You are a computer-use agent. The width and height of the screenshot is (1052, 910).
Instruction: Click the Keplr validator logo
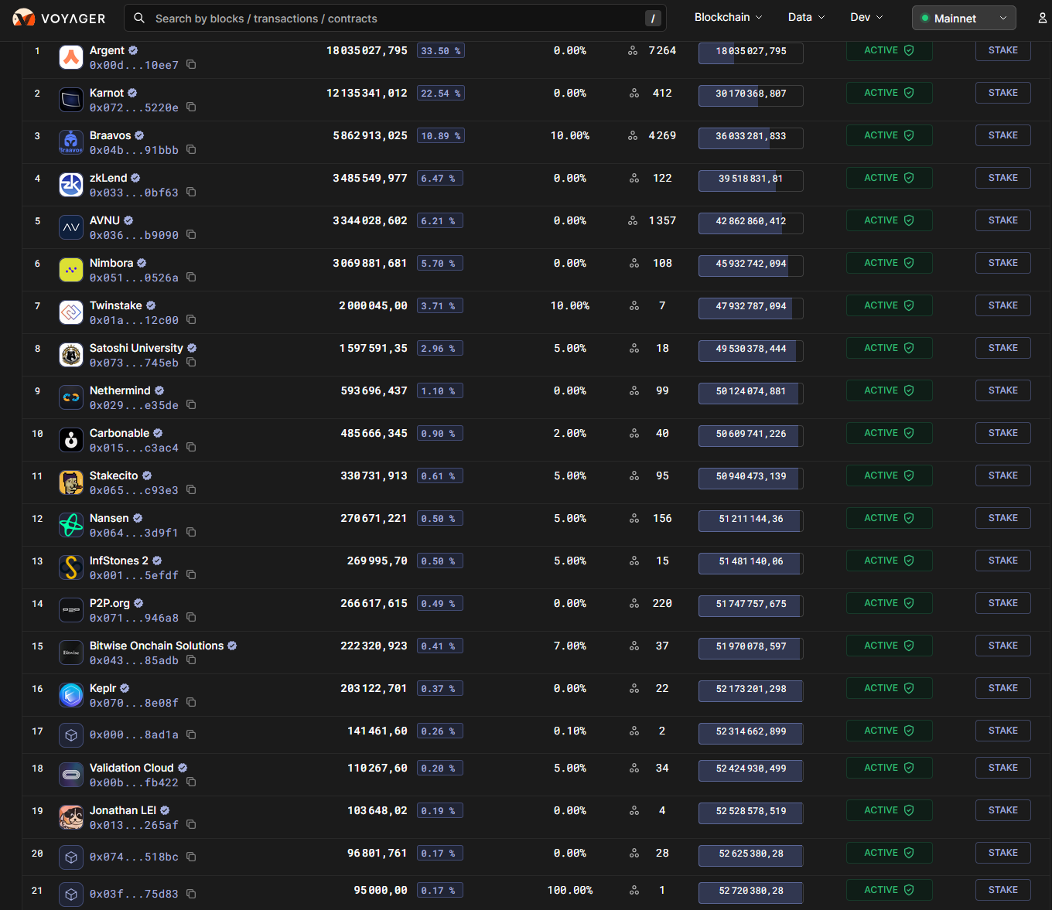point(71,695)
